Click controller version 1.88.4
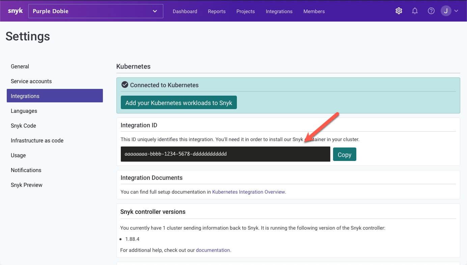The image size is (467, 265). (x=132, y=239)
